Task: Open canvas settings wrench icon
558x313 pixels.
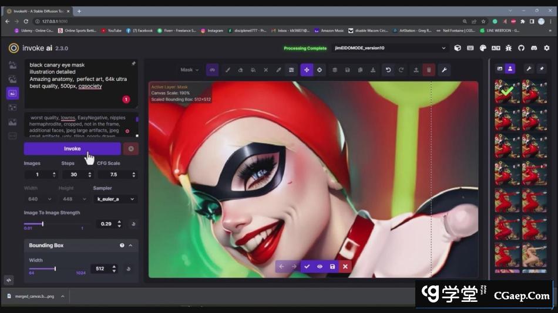Action: 444,70
